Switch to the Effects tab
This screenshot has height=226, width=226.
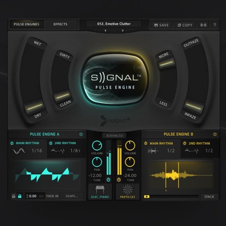tap(60, 24)
